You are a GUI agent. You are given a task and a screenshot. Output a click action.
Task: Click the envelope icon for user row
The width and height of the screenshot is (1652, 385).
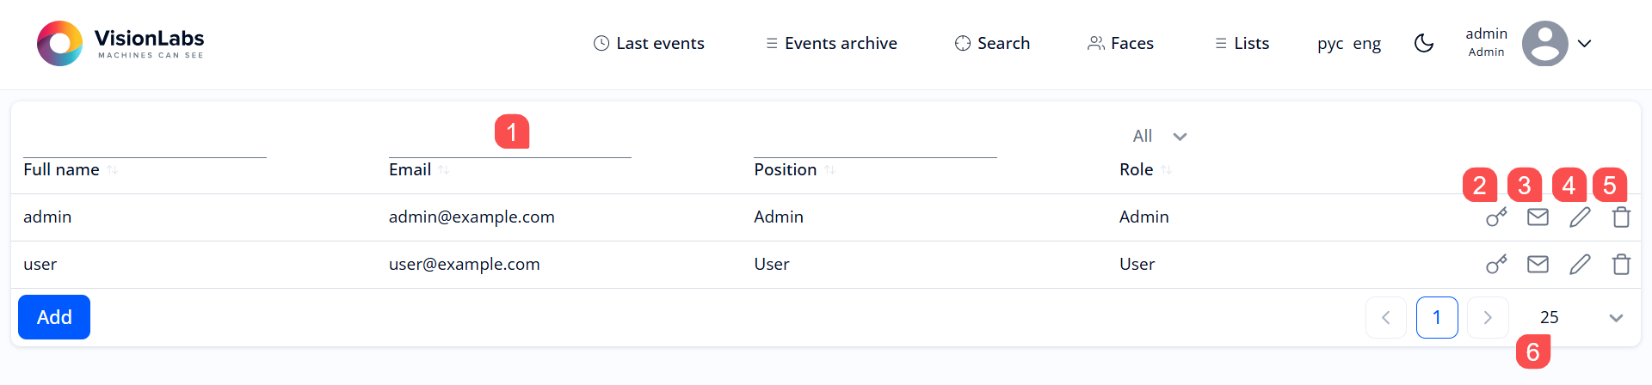[x=1538, y=265]
